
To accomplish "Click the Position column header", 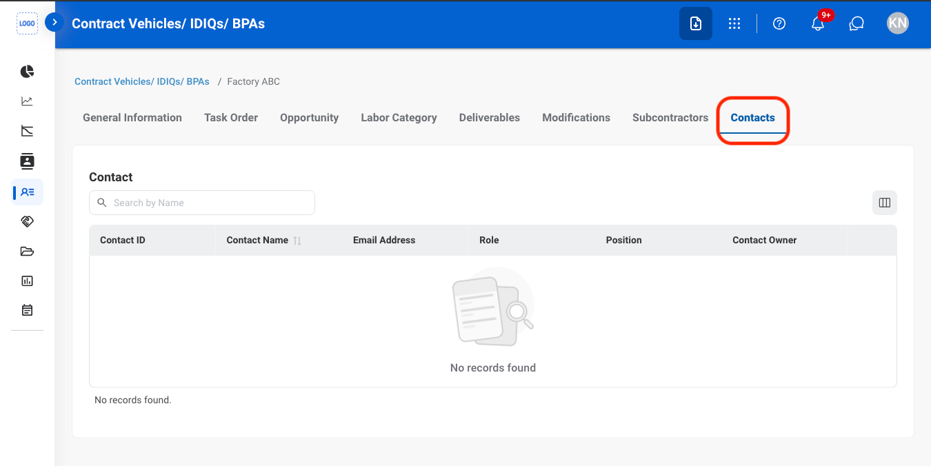I will (624, 241).
